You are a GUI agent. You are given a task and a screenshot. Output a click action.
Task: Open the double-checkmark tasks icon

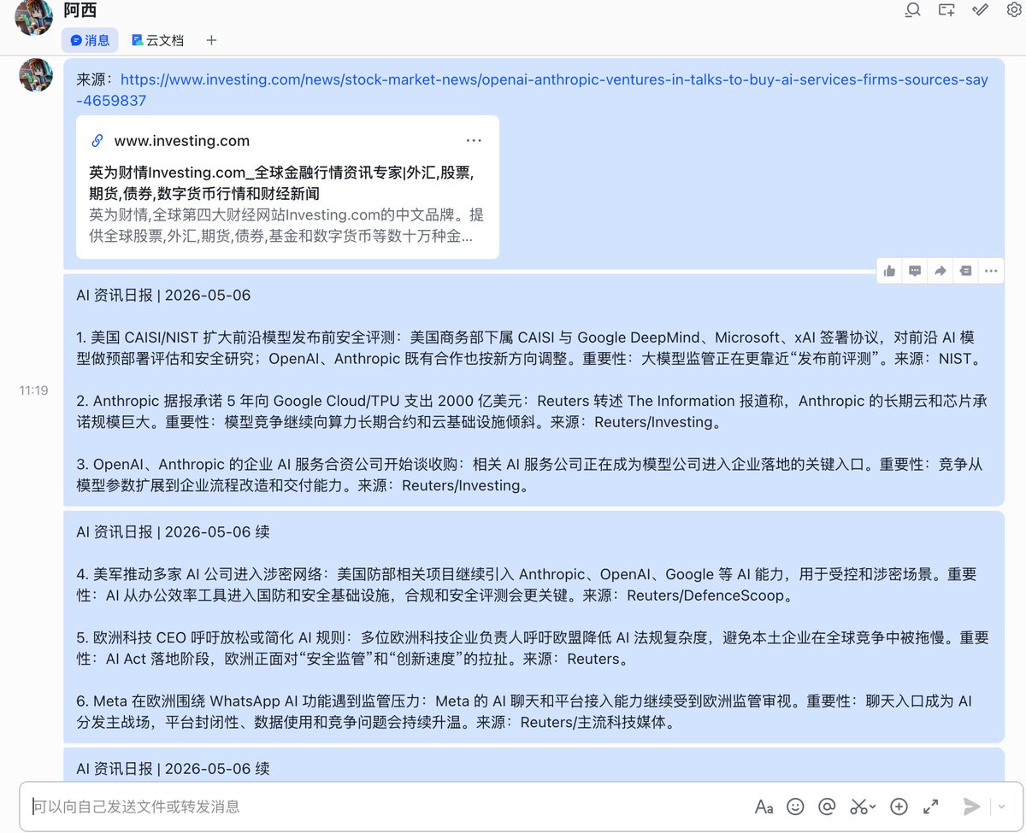point(981,10)
